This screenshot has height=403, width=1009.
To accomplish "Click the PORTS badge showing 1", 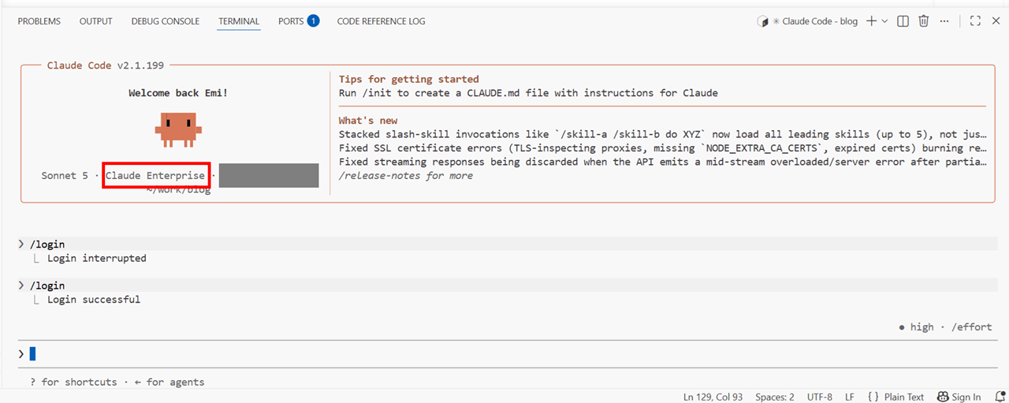I will (x=313, y=21).
